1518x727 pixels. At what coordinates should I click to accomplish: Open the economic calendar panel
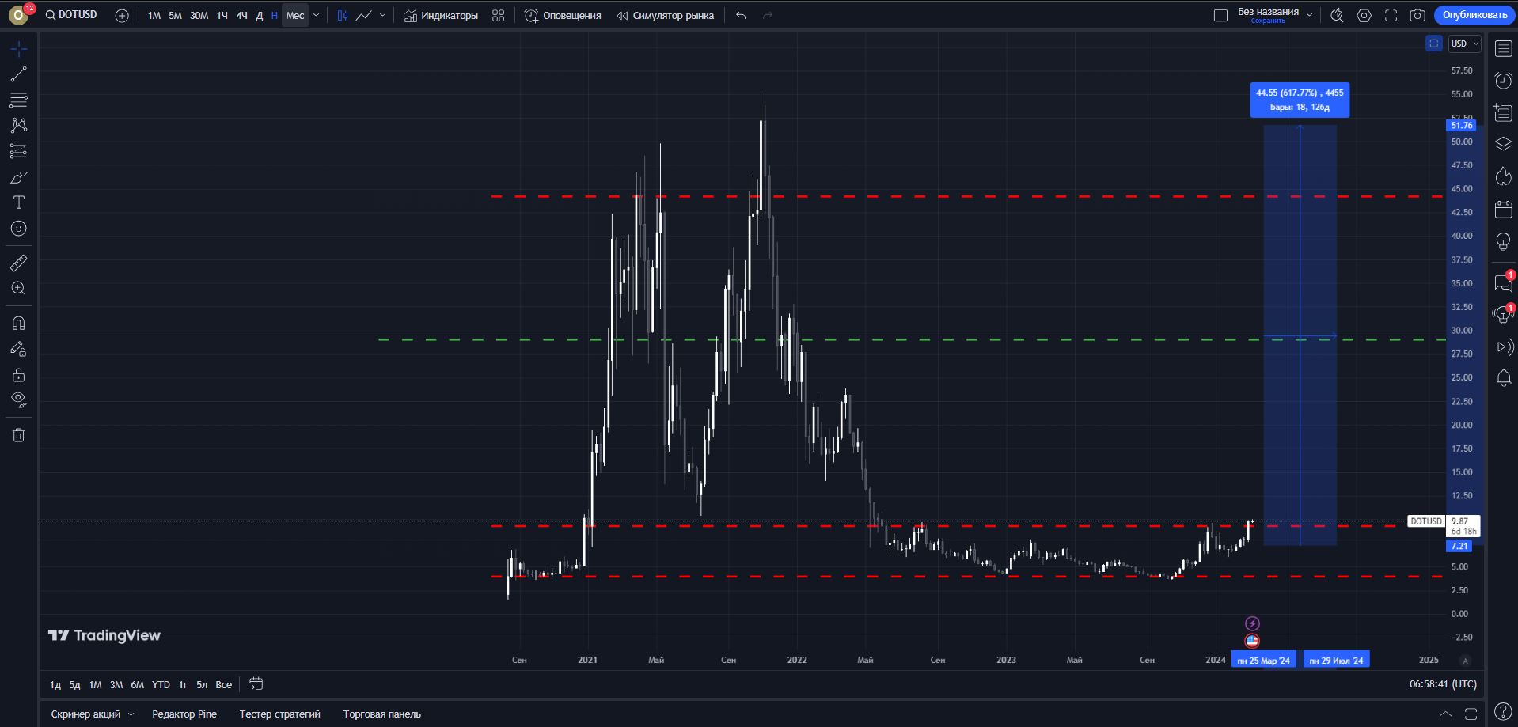(x=1503, y=210)
